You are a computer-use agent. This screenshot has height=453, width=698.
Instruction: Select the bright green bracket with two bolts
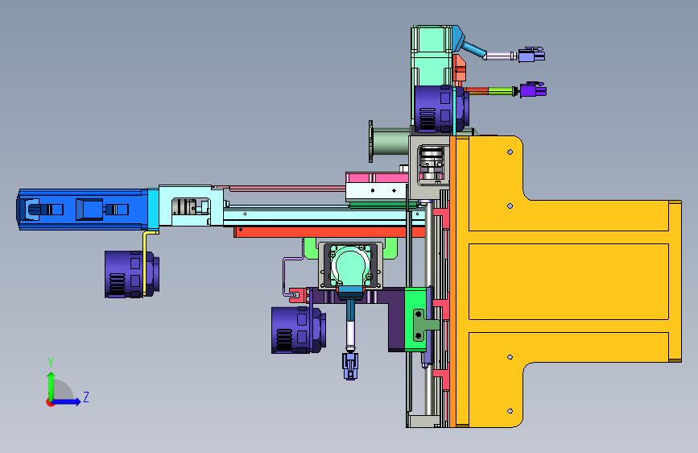[417, 319]
